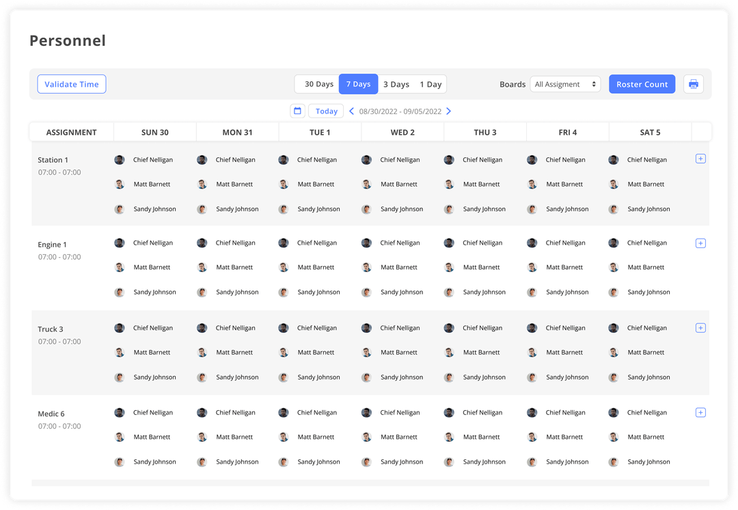
Task: Click the Validate Time button
Action: point(71,83)
